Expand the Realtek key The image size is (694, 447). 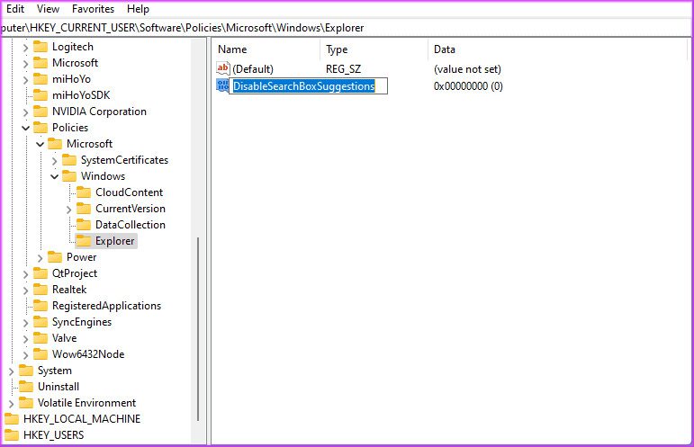25,290
